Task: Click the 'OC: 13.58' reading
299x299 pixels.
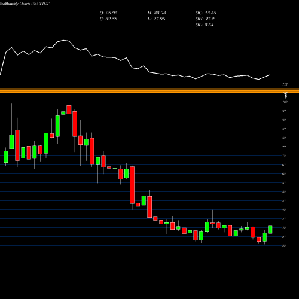Action: click(x=206, y=13)
